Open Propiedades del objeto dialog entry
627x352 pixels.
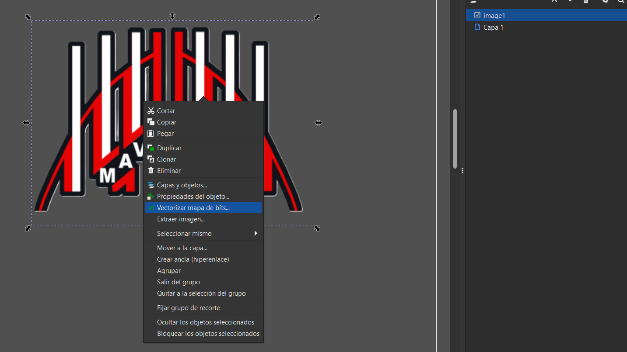[203, 197]
